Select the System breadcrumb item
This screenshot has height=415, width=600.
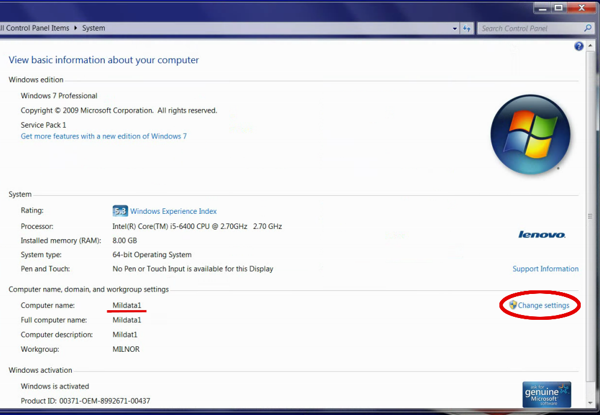tap(94, 28)
